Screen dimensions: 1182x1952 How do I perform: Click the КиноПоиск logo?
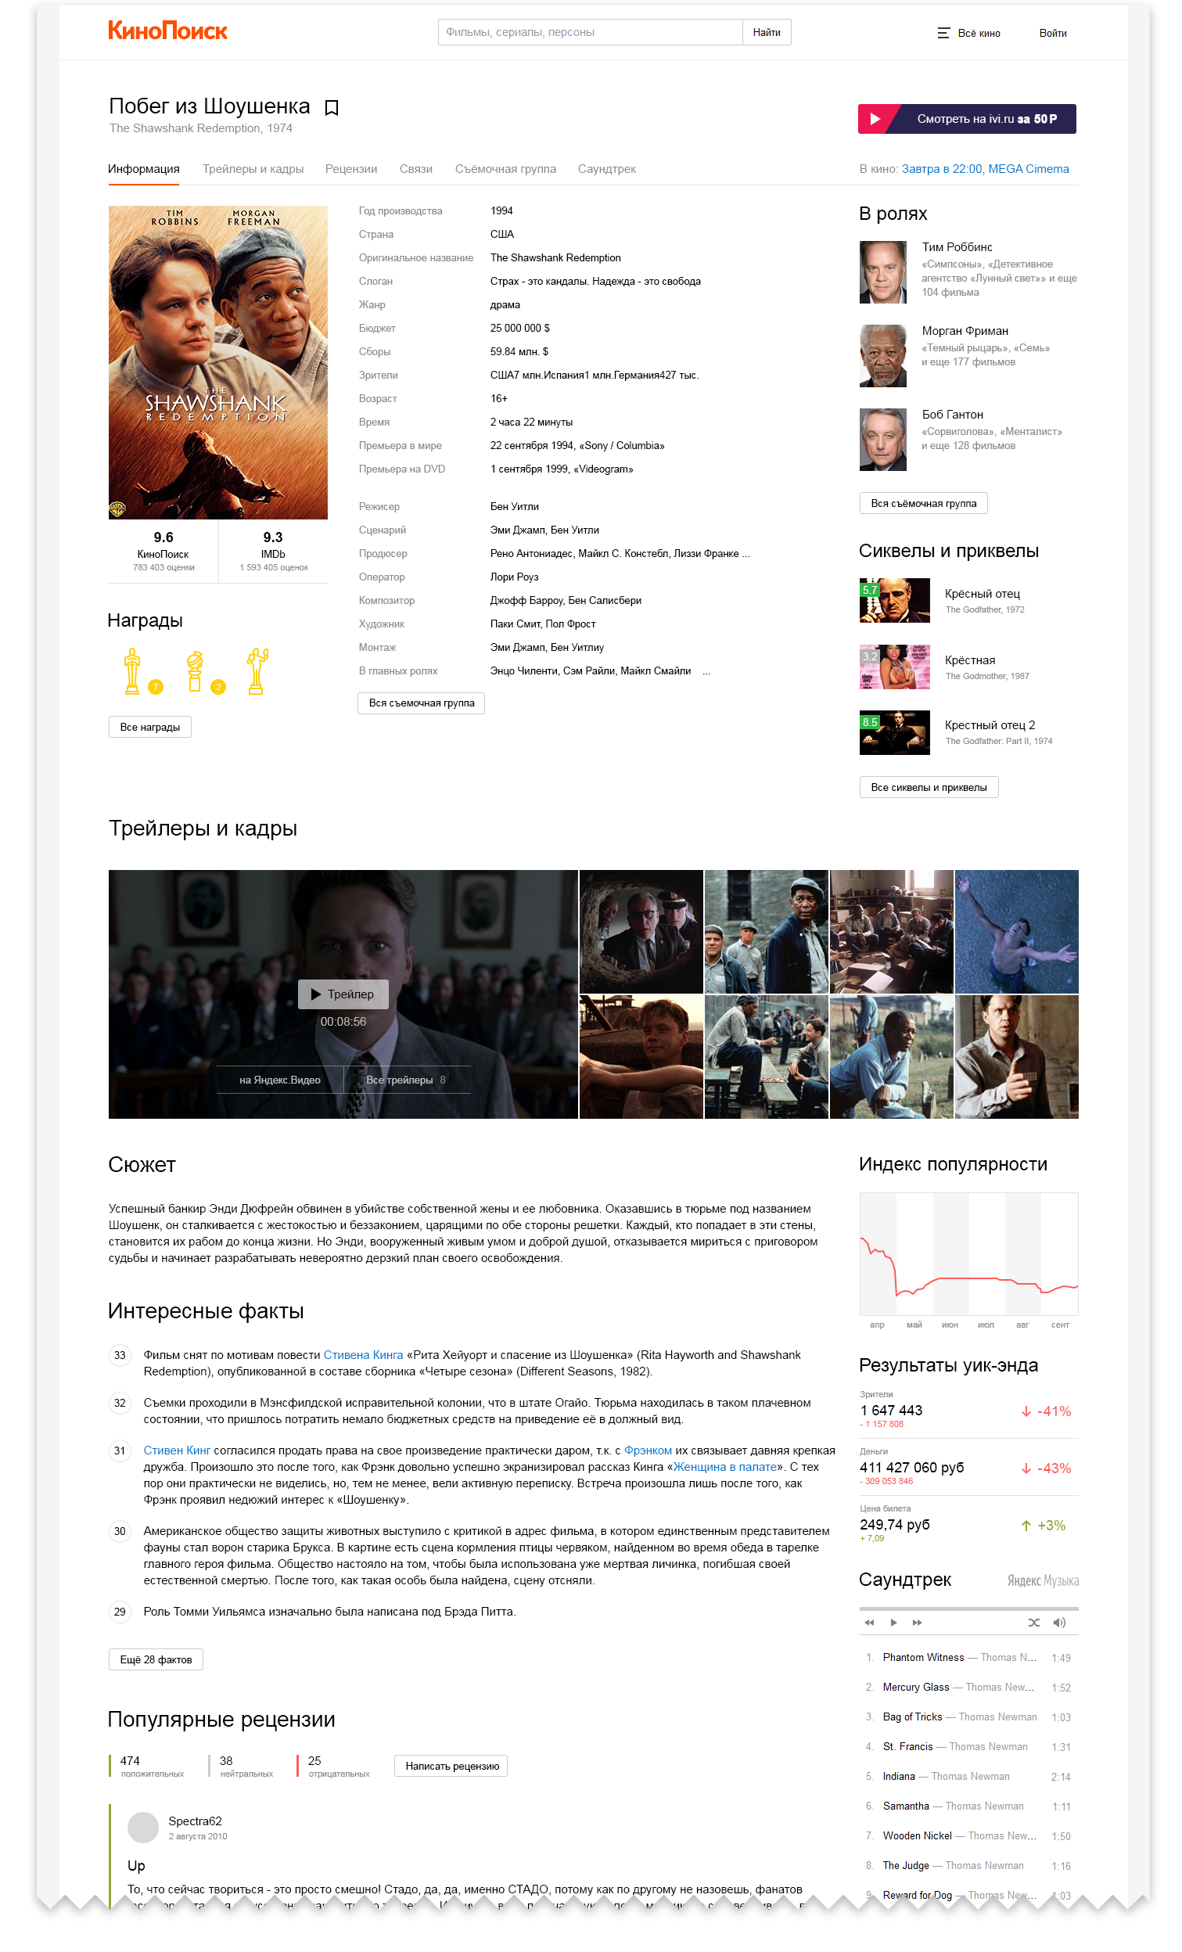pyautogui.click(x=167, y=31)
